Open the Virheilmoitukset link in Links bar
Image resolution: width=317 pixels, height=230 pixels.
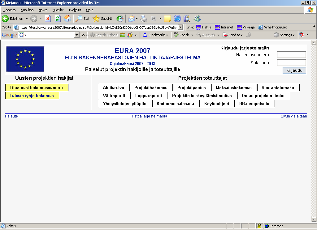pos(273,27)
